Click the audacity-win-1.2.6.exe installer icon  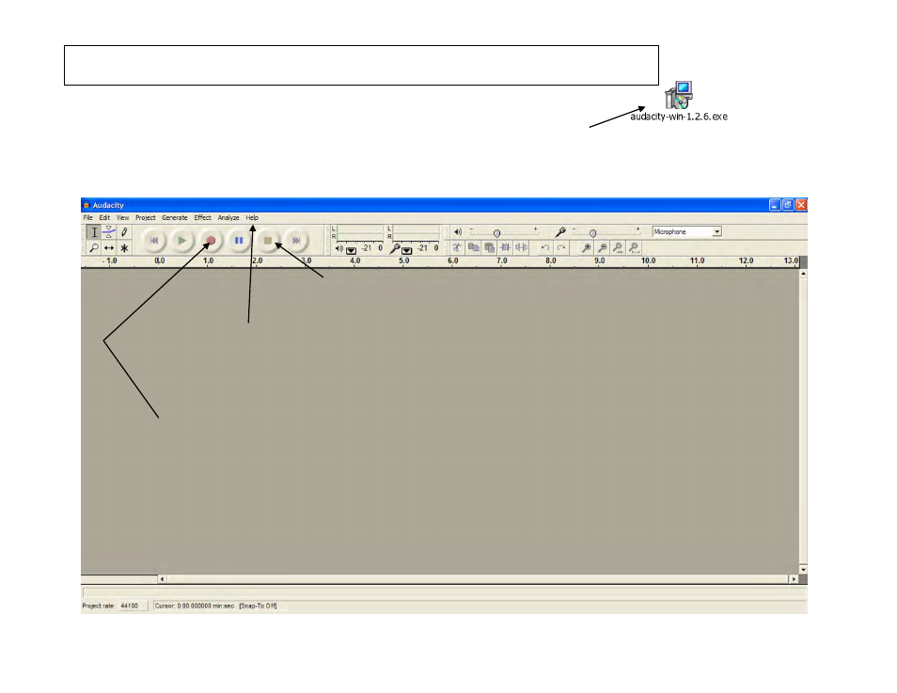[679, 95]
